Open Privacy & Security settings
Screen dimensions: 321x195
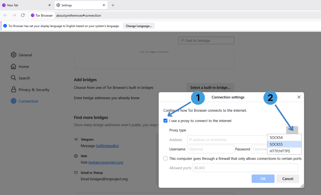(x=30, y=90)
